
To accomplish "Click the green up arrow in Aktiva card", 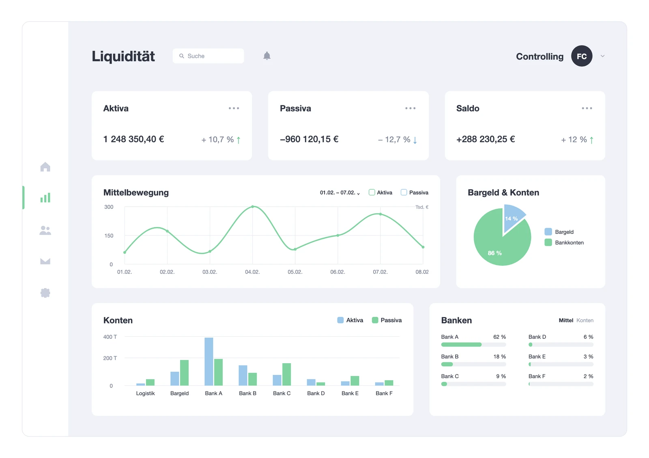I will (239, 140).
